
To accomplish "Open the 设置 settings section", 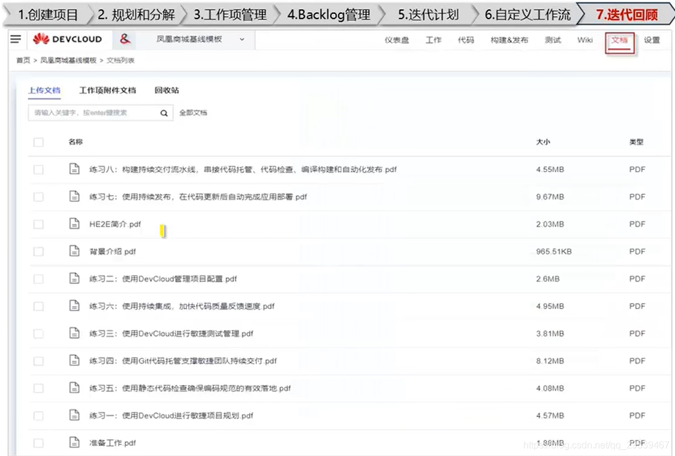I will pos(653,40).
